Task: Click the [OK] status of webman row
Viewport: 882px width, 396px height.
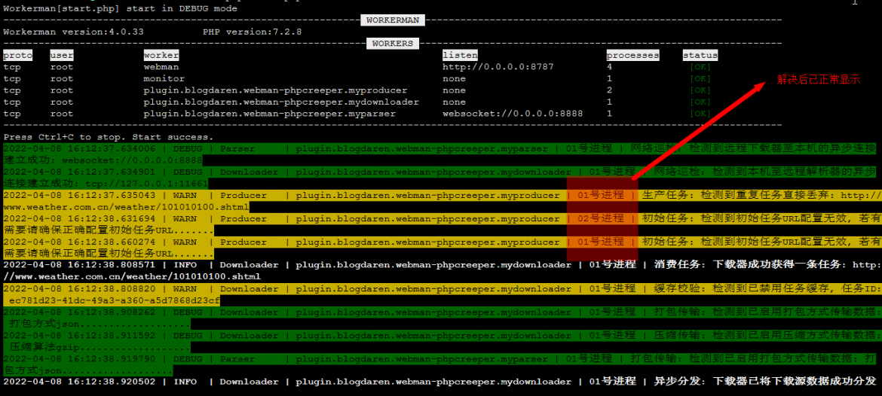Action: click(x=700, y=67)
